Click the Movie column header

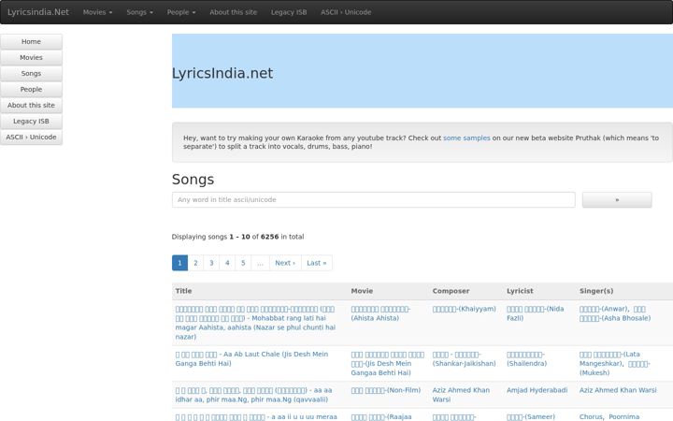coord(362,291)
